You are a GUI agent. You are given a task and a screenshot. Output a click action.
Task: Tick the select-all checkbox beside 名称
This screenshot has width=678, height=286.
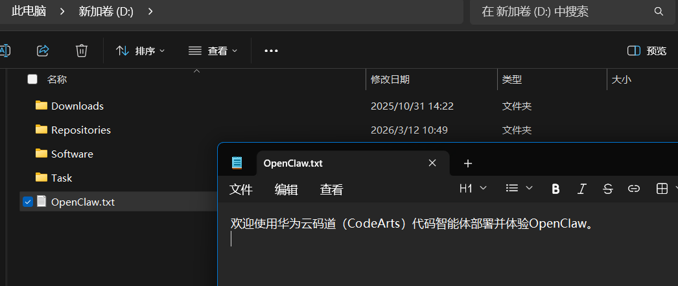point(32,79)
